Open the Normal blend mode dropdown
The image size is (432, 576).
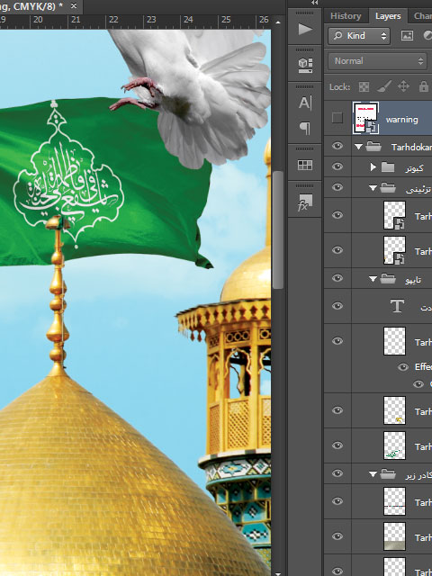(378, 61)
